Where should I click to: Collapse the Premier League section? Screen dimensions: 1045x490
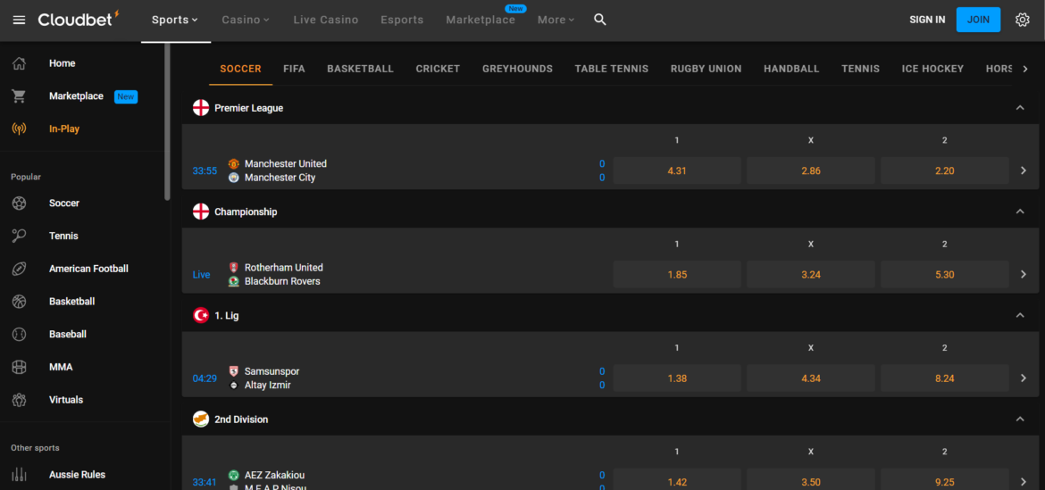1020,108
